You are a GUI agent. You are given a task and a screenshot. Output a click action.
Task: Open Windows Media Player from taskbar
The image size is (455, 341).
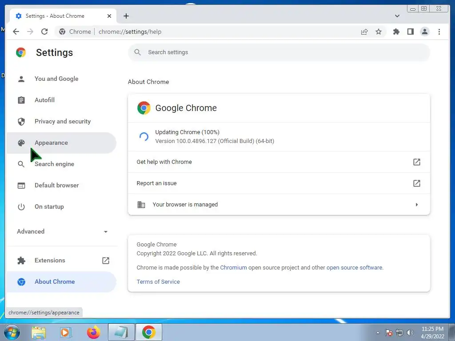point(66,333)
